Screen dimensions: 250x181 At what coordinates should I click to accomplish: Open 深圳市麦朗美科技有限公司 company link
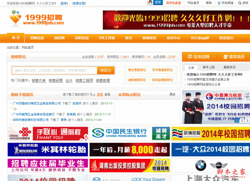point(30,120)
